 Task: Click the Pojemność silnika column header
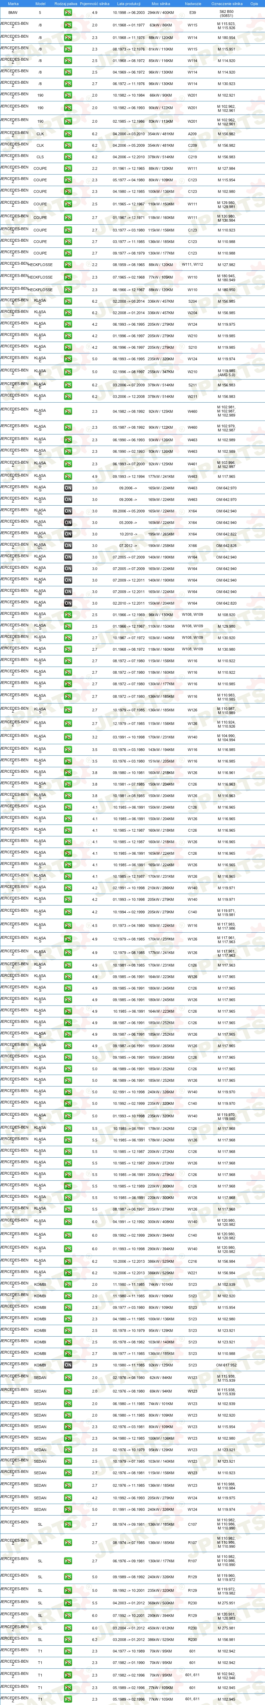[95, 3]
